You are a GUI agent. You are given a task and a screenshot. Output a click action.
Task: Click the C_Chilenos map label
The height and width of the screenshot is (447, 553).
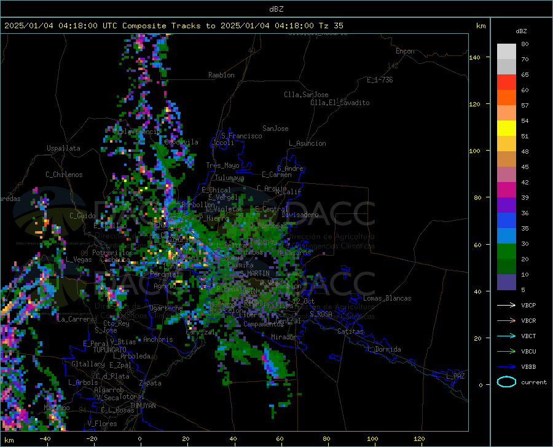point(64,175)
